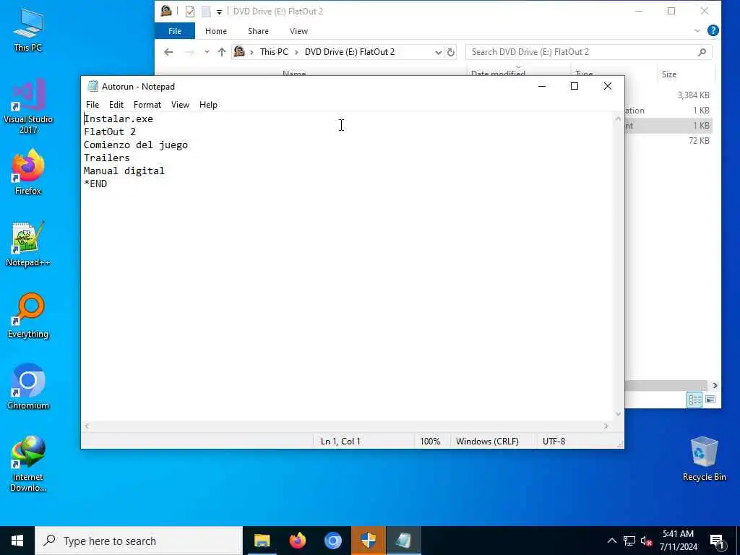Click the 72 KB size cell

699,141
